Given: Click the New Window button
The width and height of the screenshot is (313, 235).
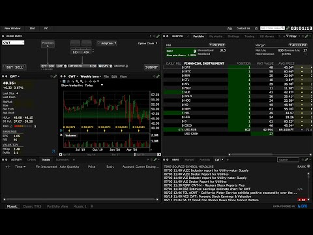Looking at the screenshot, I should pyautogui.click(x=12, y=29).
